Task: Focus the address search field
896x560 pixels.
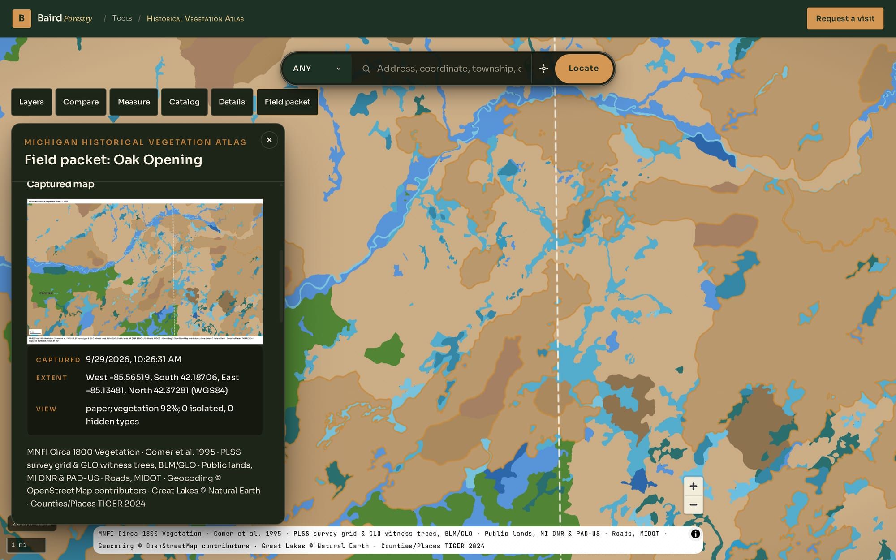Action: [x=449, y=69]
